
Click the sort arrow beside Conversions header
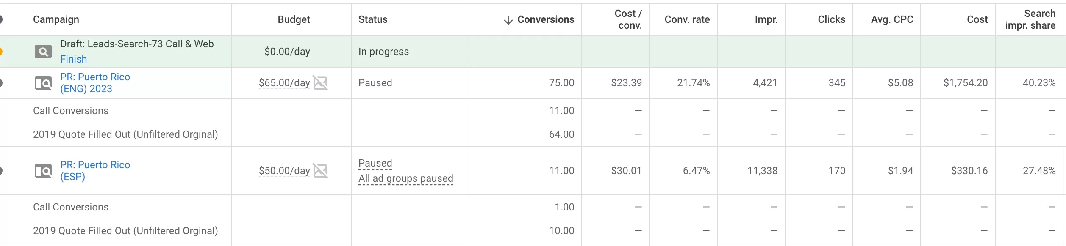[508, 20]
